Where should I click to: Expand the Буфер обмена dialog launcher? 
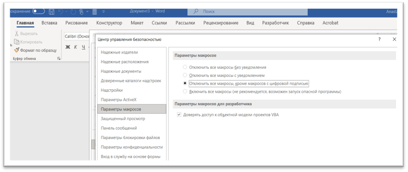tap(59, 59)
